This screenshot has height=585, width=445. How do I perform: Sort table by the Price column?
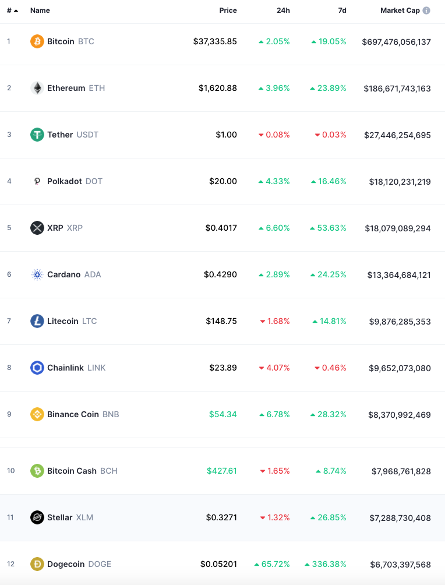(228, 10)
